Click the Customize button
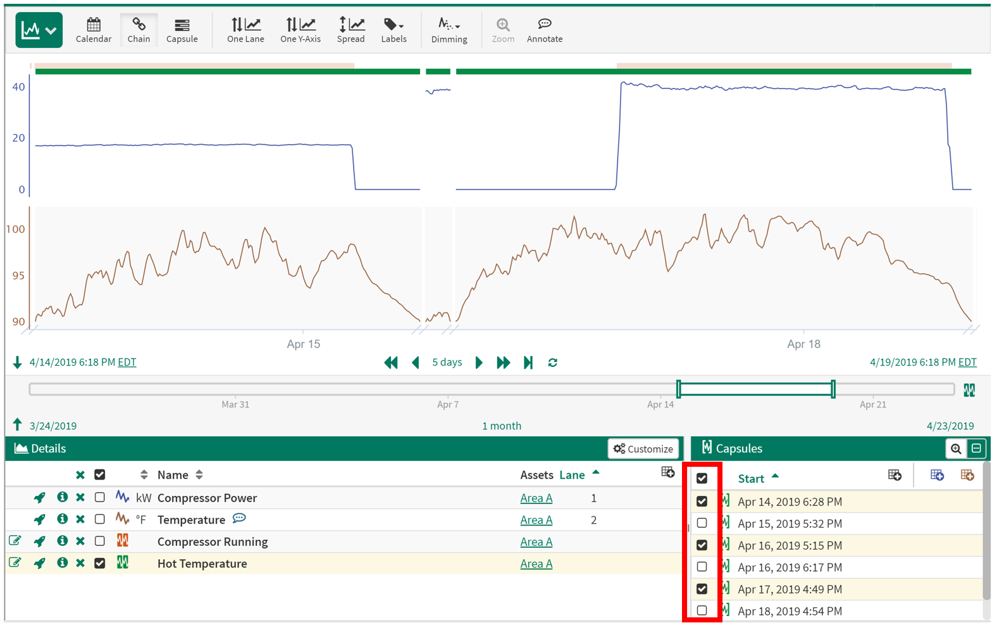Screen dimensions: 992x630 click(x=643, y=448)
